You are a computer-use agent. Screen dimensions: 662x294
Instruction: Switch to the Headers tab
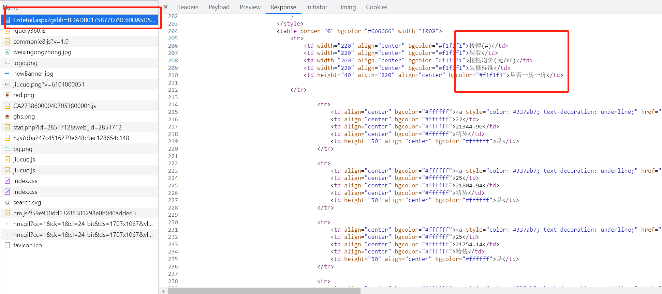[187, 7]
